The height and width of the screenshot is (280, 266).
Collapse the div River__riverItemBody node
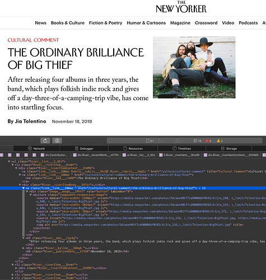tap(20, 185)
